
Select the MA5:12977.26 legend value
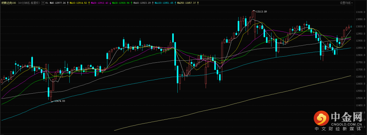coord(57,3)
